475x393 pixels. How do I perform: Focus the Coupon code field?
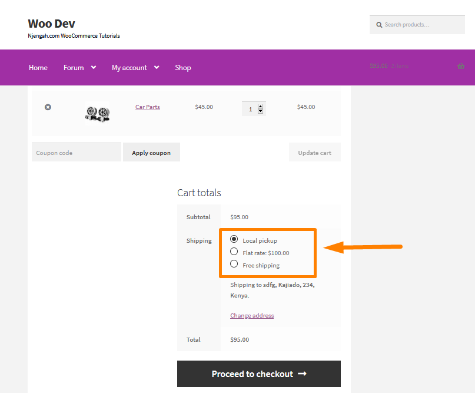[x=77, y=152]
